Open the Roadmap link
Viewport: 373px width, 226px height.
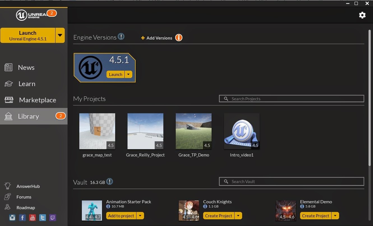click(26, 207)
